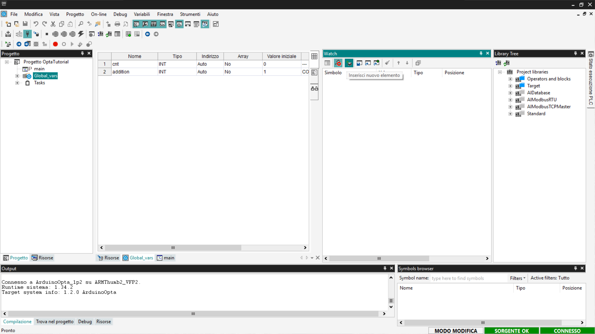Expand the Tasks tree node
This screenshot has width=595, height=334.
(17, 83)
